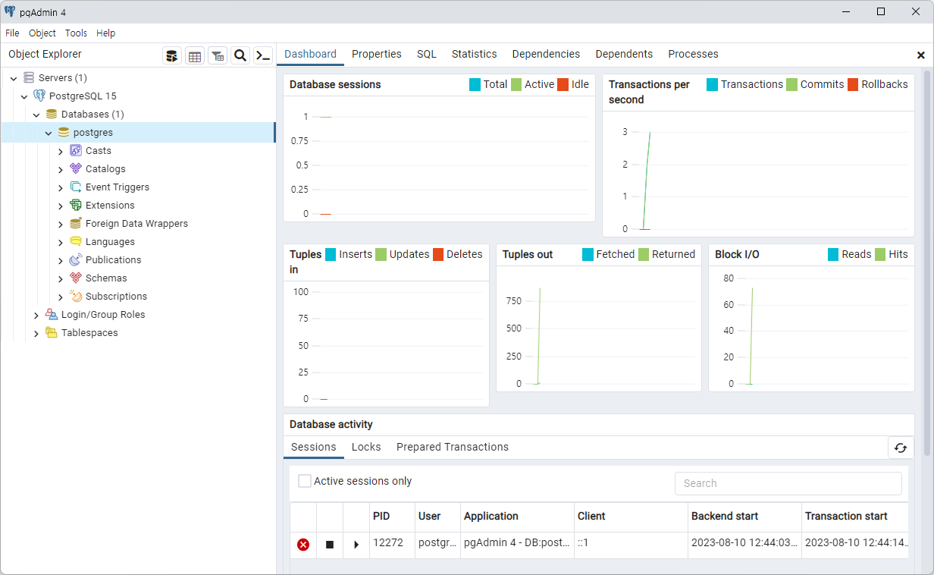Refresh the Database activity panel
Image resolution: width=934 pixels, height=575 pixels.
901,448
